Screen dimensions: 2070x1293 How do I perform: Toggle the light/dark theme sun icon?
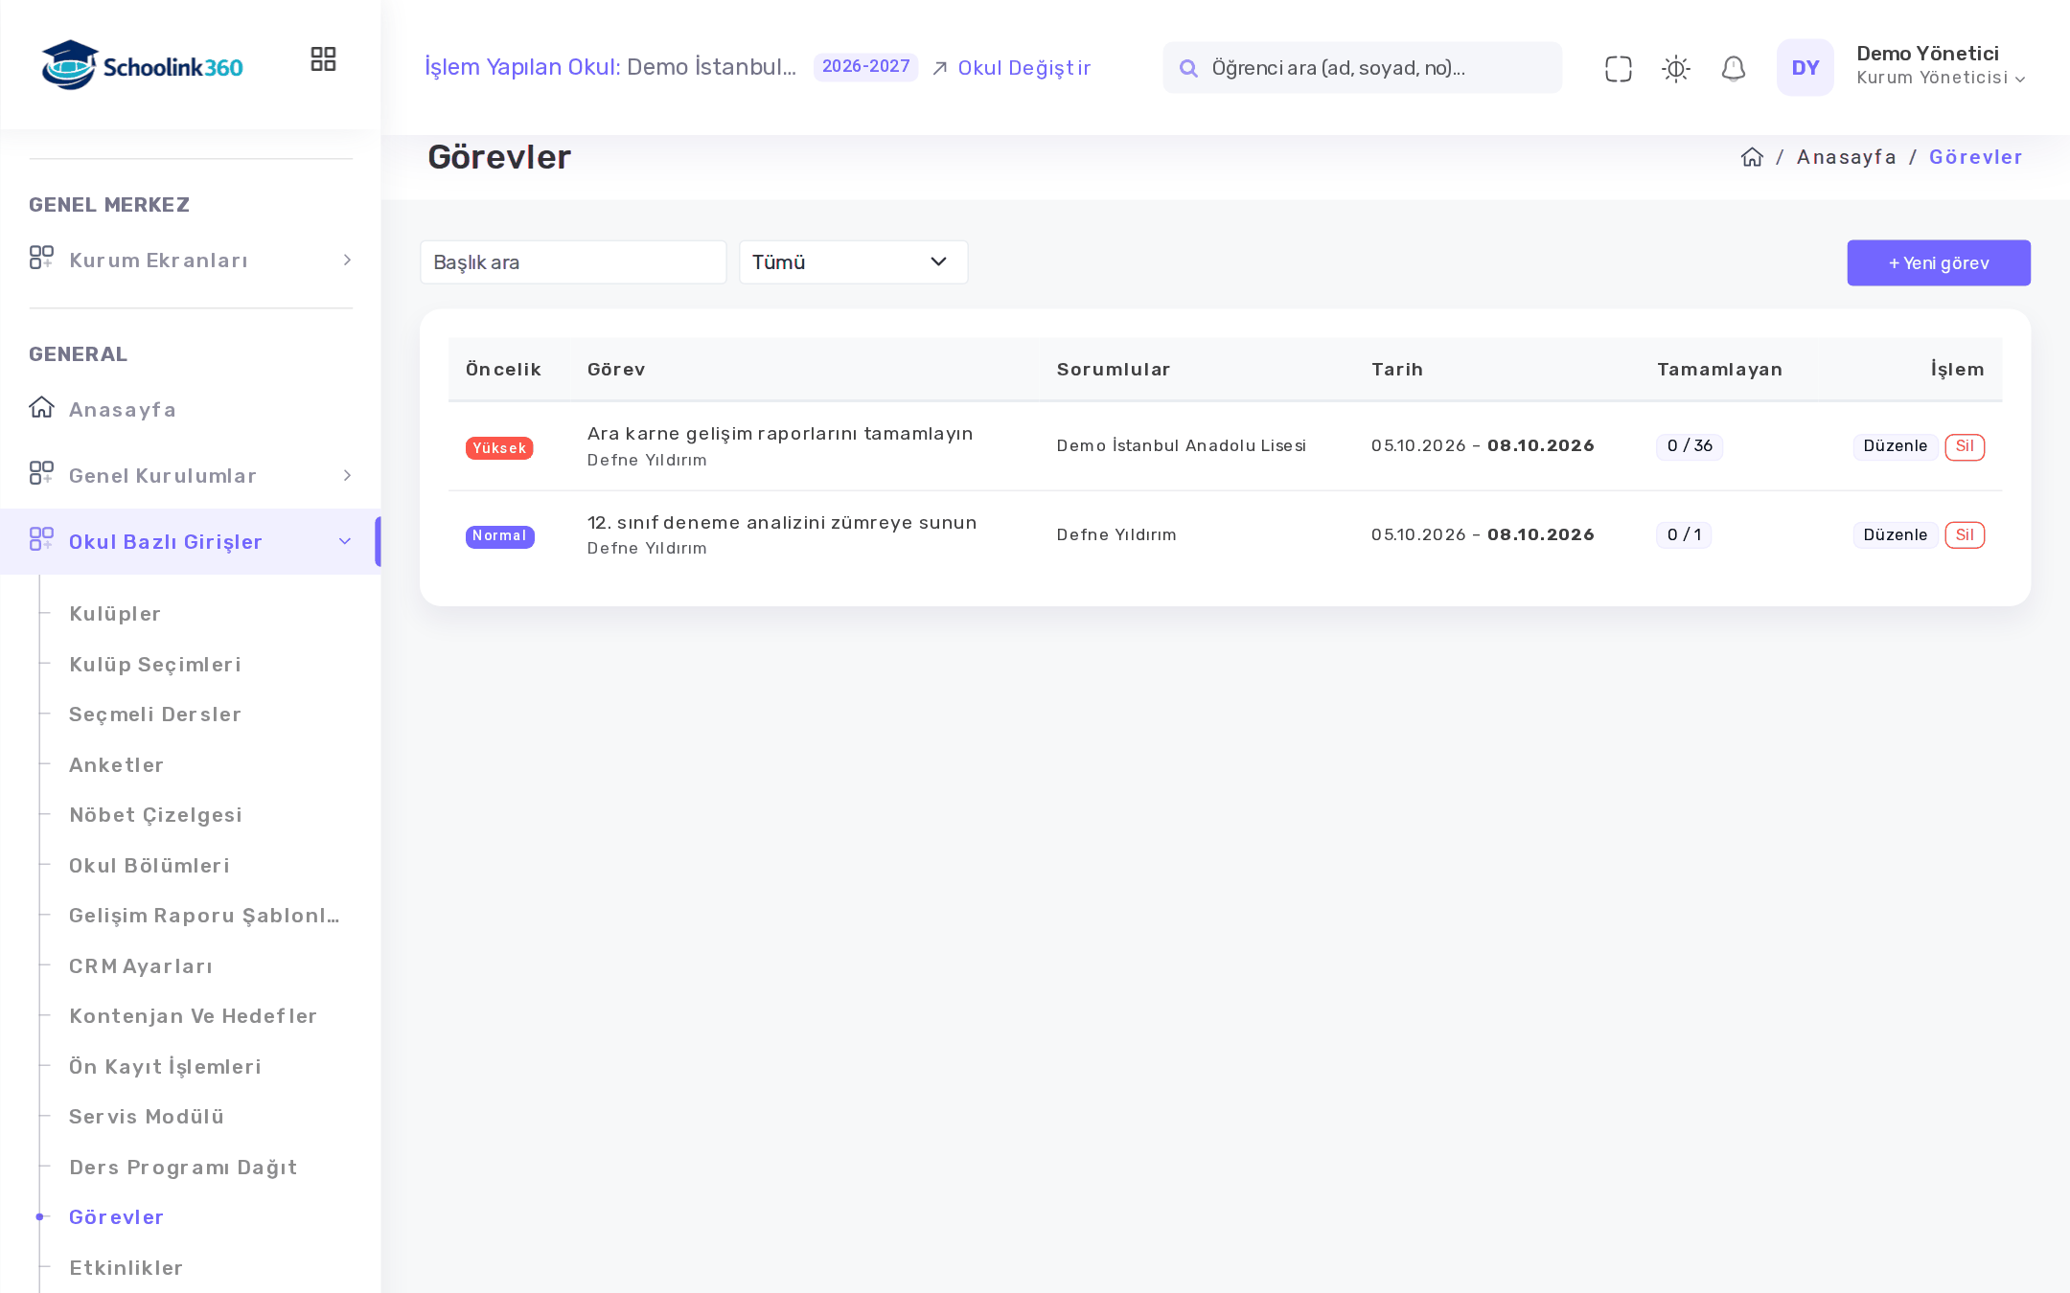point(1675,68)
